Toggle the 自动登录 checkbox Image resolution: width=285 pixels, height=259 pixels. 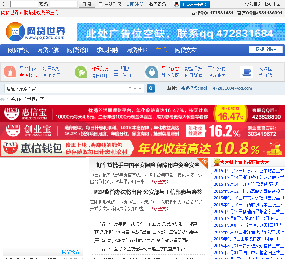[x=100, y=4]
